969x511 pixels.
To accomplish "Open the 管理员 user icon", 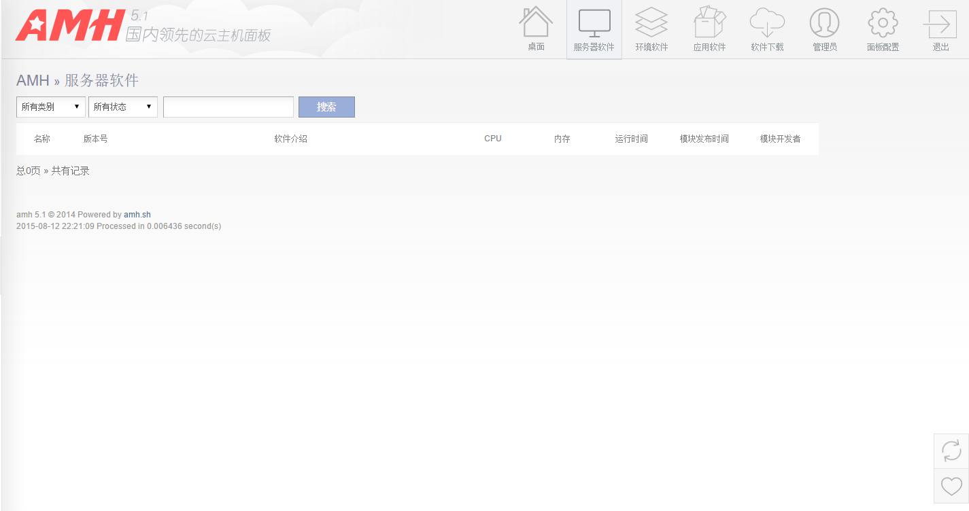I will click(x=824, y=23).
